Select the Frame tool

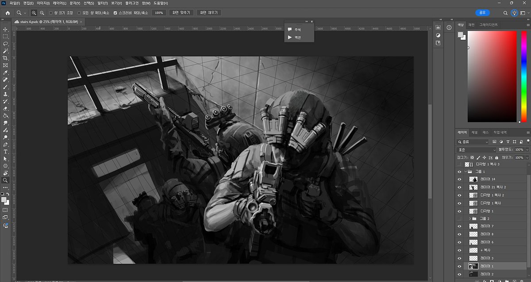[x=5, y=65]
